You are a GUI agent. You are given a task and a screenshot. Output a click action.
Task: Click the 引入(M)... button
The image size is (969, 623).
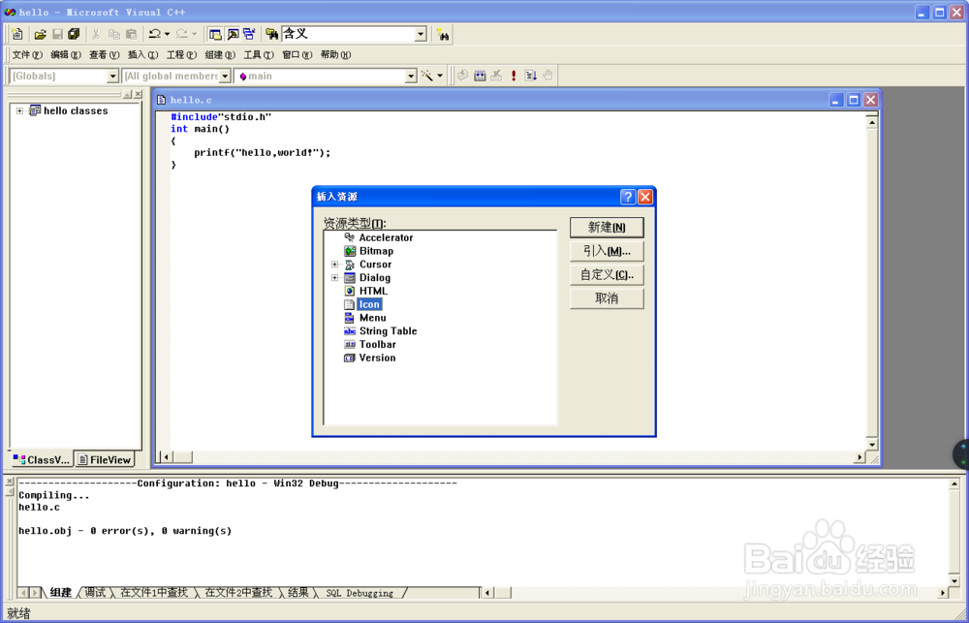tap(607, 251)
